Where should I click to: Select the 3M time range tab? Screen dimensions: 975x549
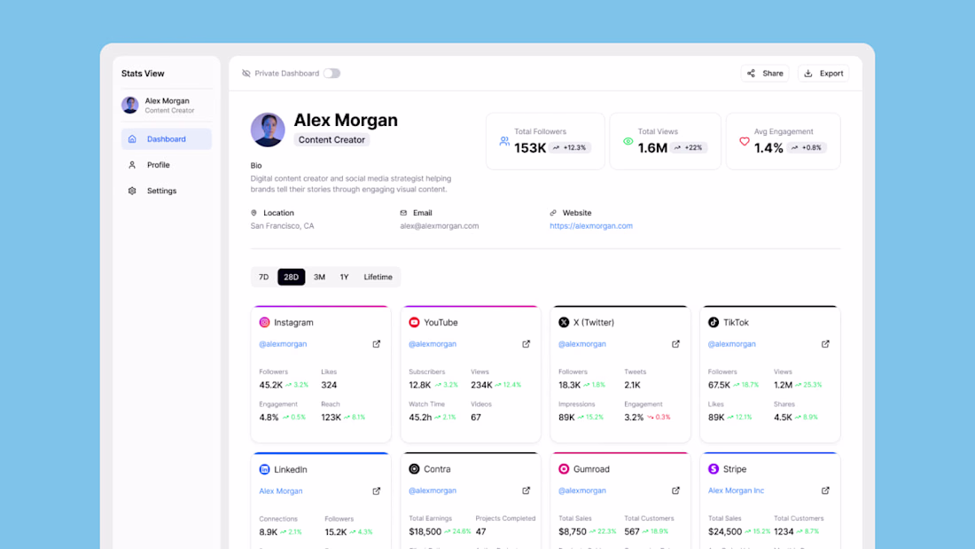[x=320, y=277]
